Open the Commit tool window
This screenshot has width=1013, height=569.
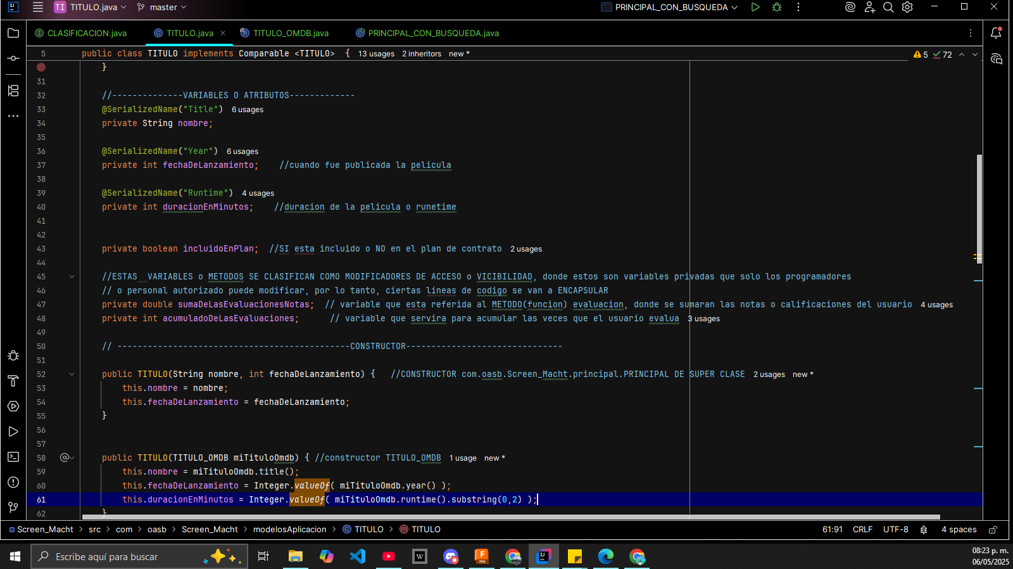pos(13,58)
